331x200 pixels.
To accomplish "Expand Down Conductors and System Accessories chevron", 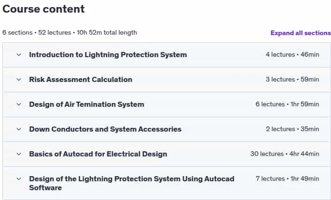I will pos(19,129).
